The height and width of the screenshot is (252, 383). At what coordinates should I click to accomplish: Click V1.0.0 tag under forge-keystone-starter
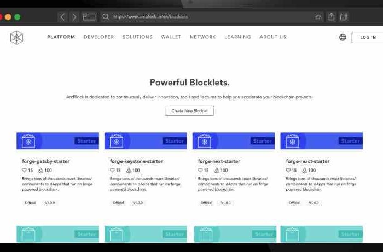click(x=138, y=203)
